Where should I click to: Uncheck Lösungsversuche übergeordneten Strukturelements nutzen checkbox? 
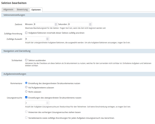pos(26,97)
